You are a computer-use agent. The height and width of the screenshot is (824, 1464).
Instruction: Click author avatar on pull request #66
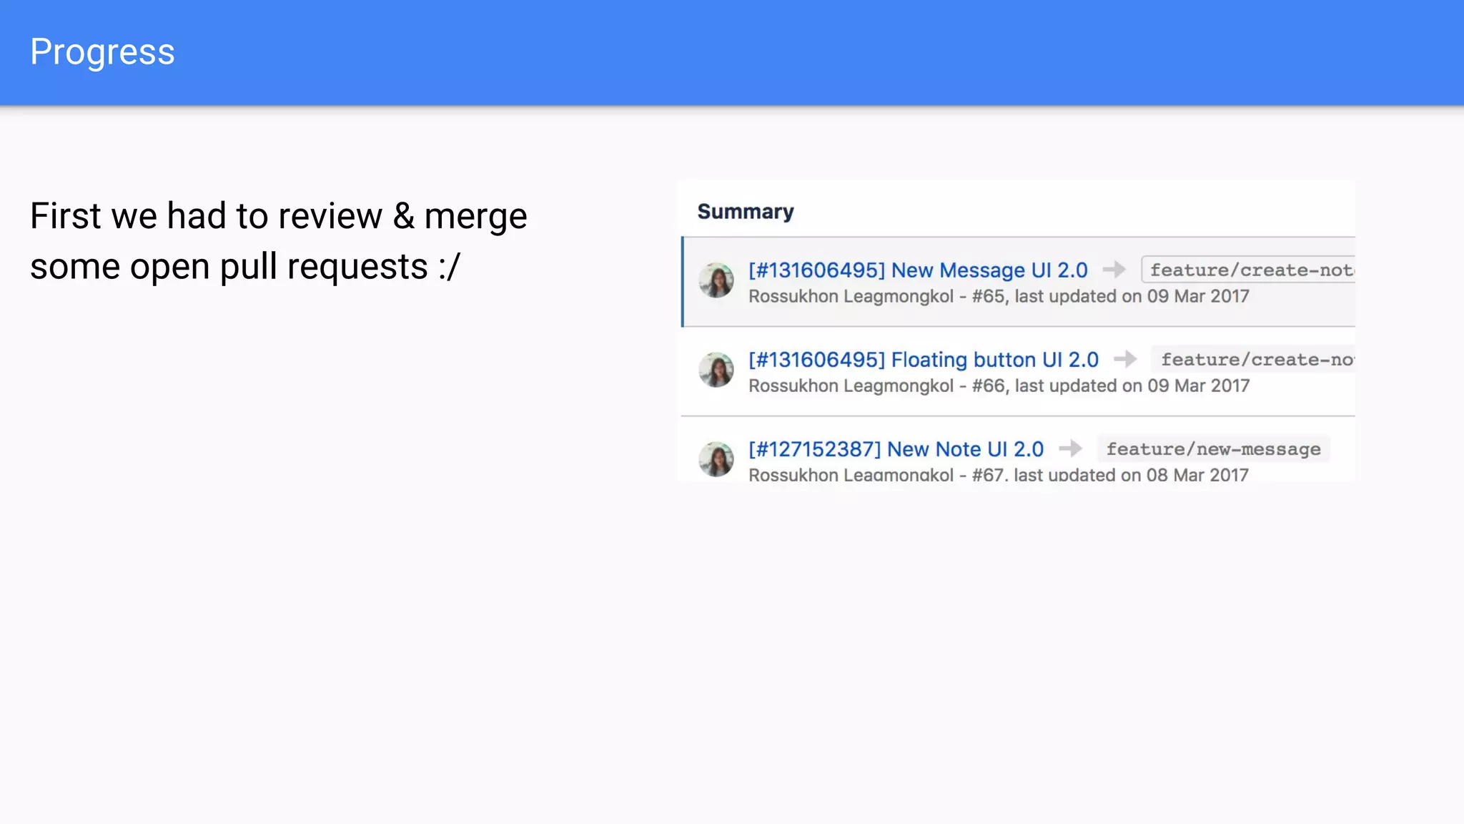pyautogui.click(x=716, y=370)
